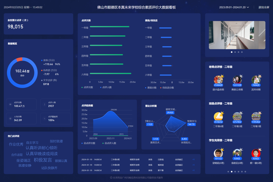Click 退出全屏 to exit fullscreen
This screenshot has width=273, height=182.
coord(264,7)
